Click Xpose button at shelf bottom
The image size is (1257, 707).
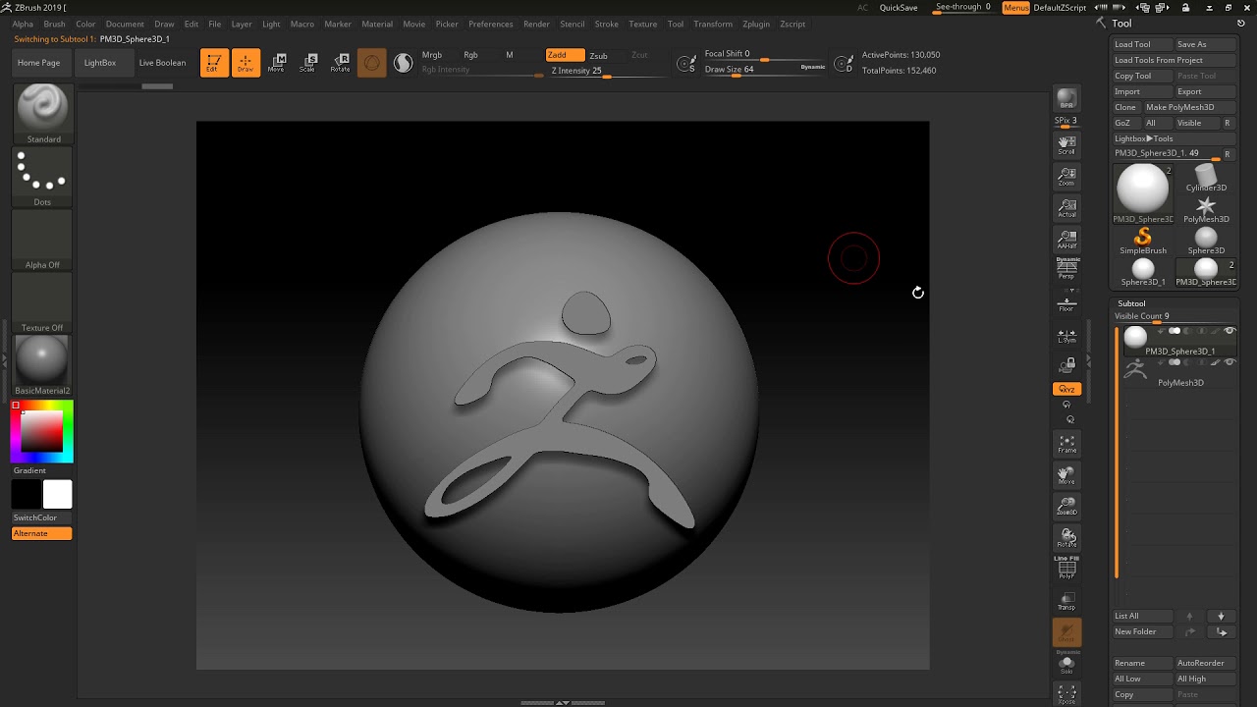[x=1066, y=694]
